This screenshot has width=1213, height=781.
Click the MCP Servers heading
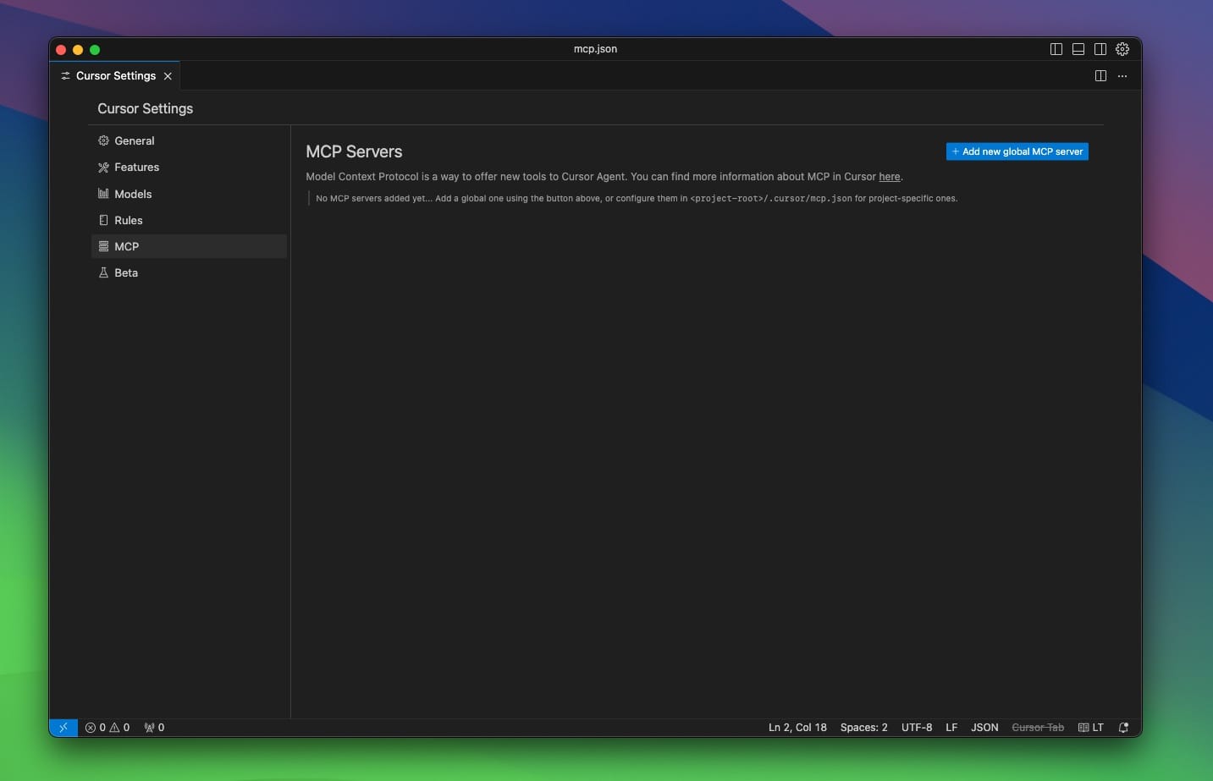(x=354, y=151)
